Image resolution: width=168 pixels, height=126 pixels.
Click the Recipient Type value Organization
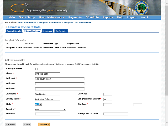(x=73, y=44)
